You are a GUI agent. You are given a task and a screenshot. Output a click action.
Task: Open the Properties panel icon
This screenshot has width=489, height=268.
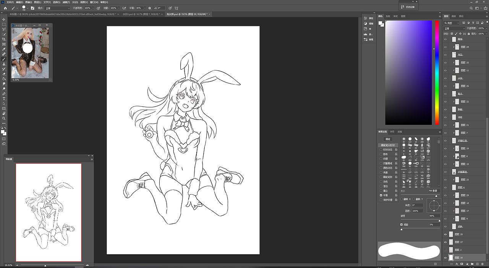click(x=366, y=18)
